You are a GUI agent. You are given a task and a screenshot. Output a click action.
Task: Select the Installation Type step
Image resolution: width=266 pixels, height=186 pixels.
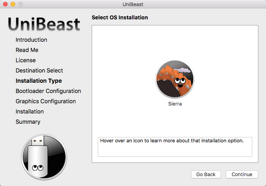coord(39,81)
